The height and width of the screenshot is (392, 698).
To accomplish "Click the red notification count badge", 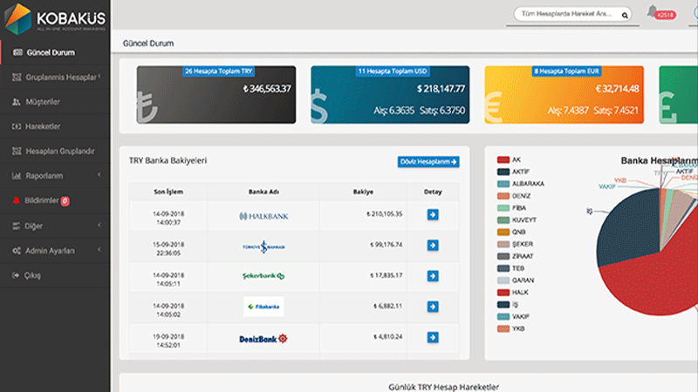I will click(x=666, y=15).
